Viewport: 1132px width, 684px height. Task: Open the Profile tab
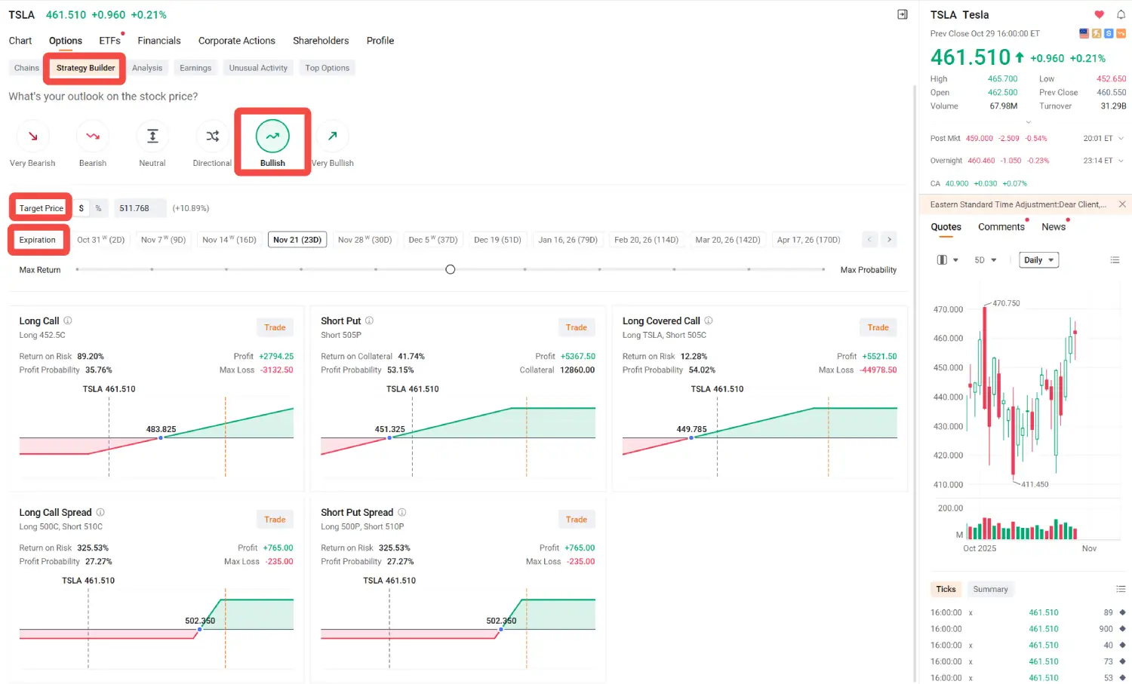[380, 41]
